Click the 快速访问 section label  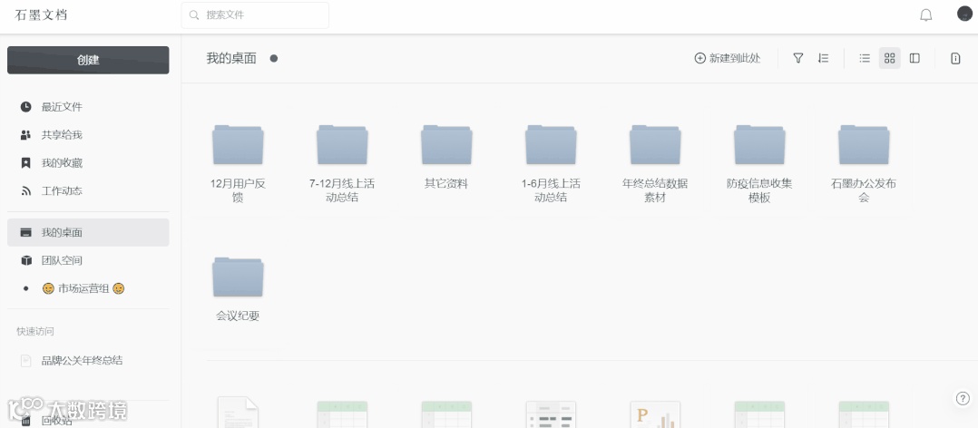pyautogui.click(x=34, y=332)
